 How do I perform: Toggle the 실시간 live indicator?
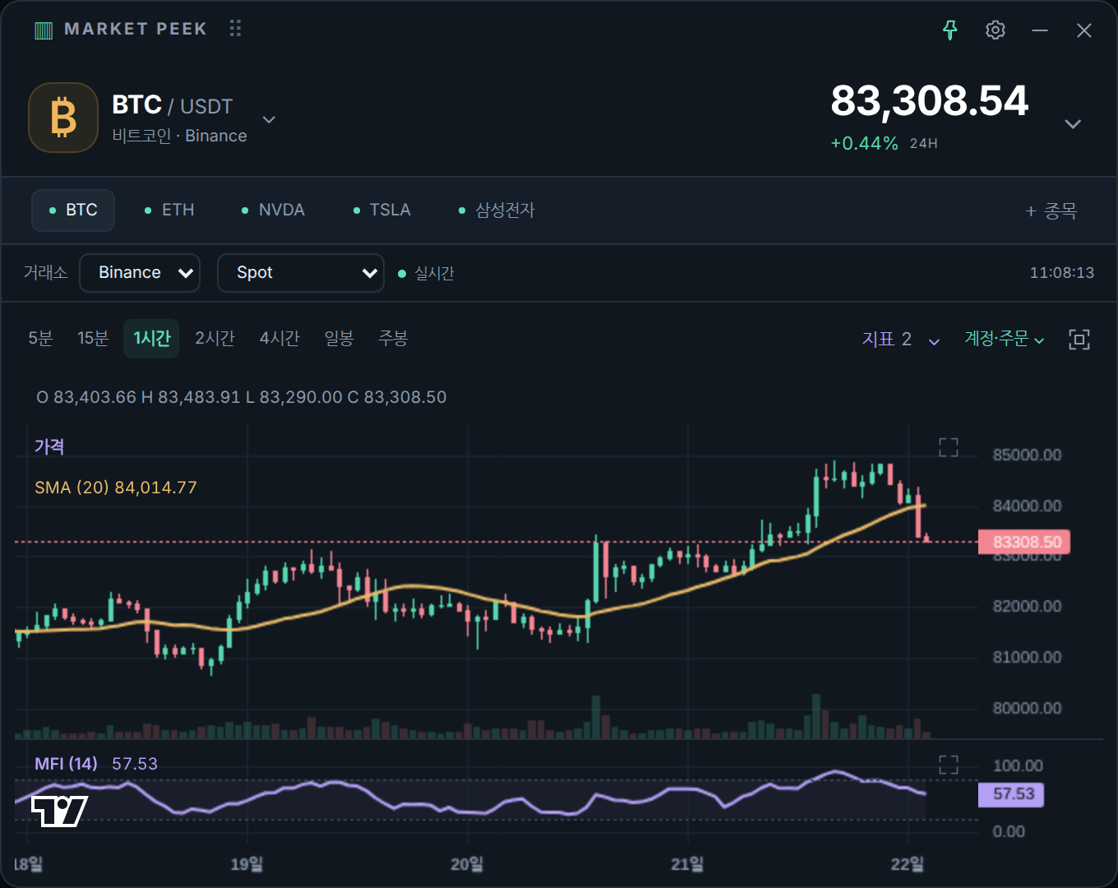click(x=426, y=273)
